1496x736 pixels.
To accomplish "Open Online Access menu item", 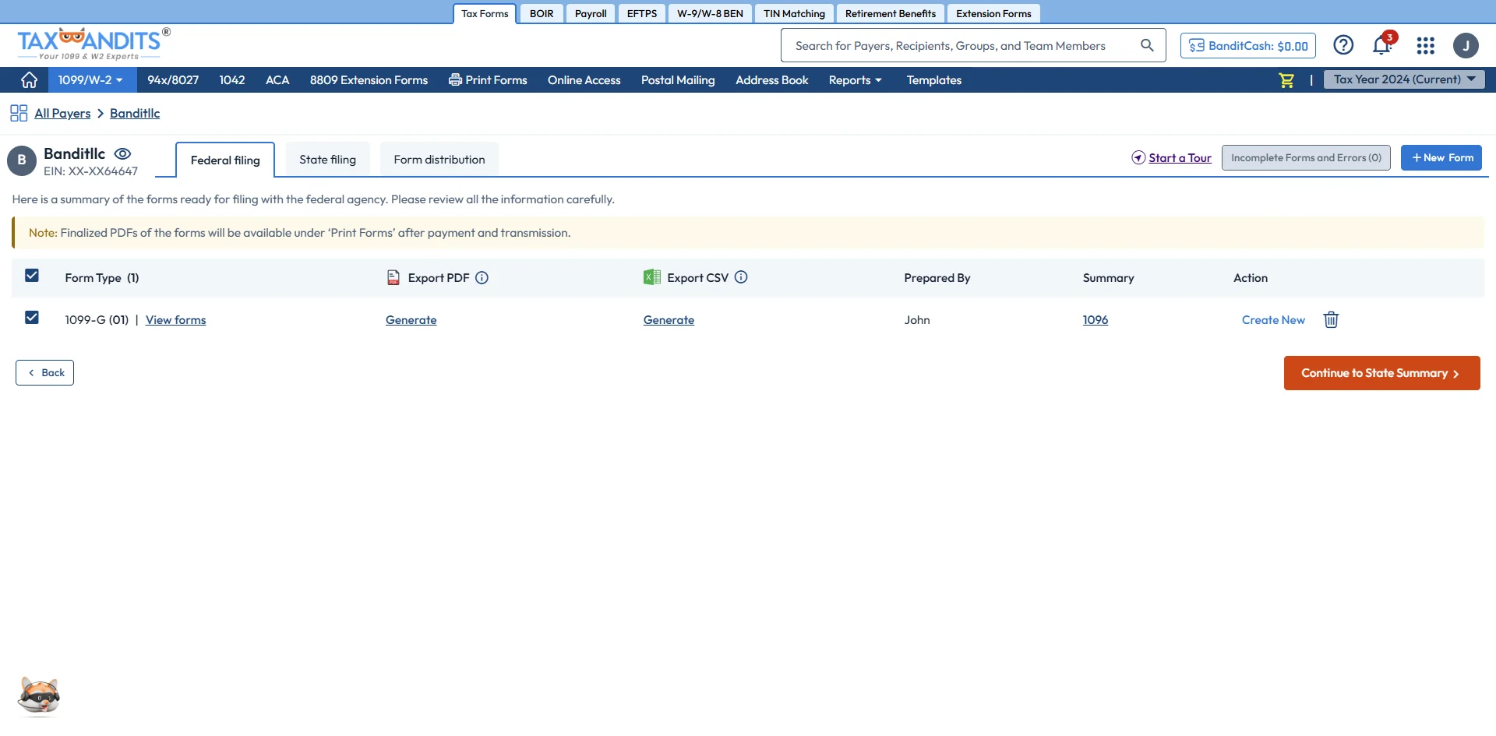I will [584, 79].
